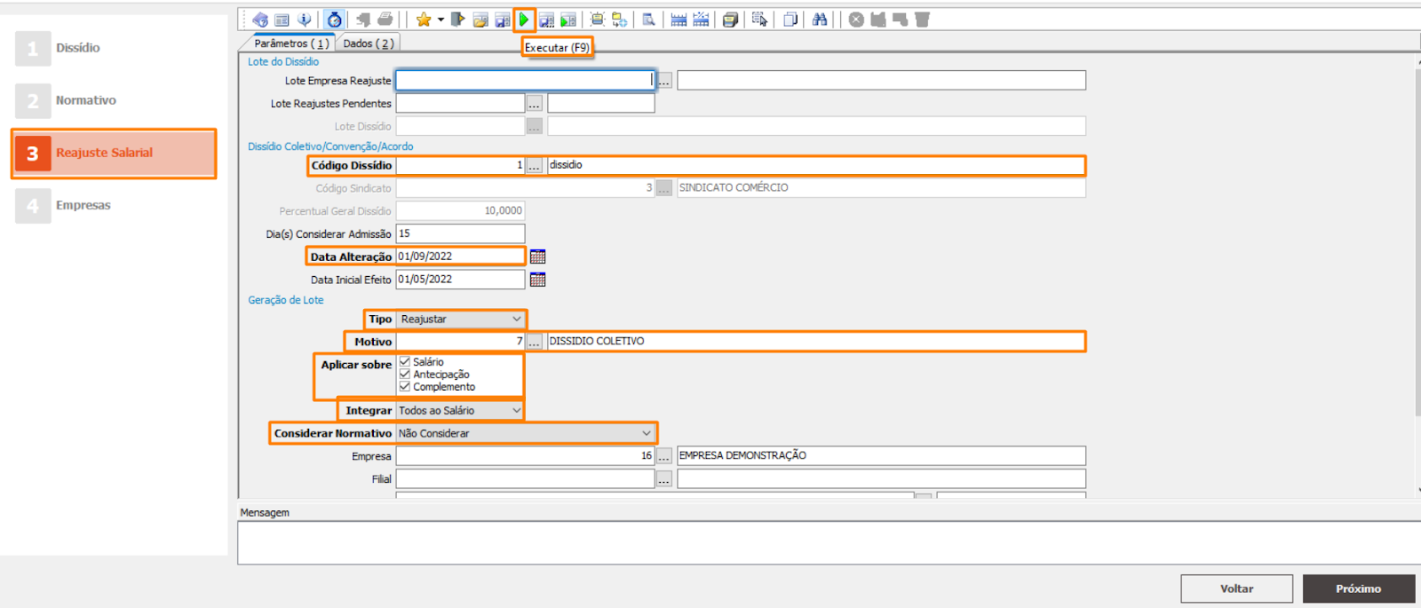Click the plain blue ruler columns icon
Viewport: 1421px width, 608px height.
point(679,20)
